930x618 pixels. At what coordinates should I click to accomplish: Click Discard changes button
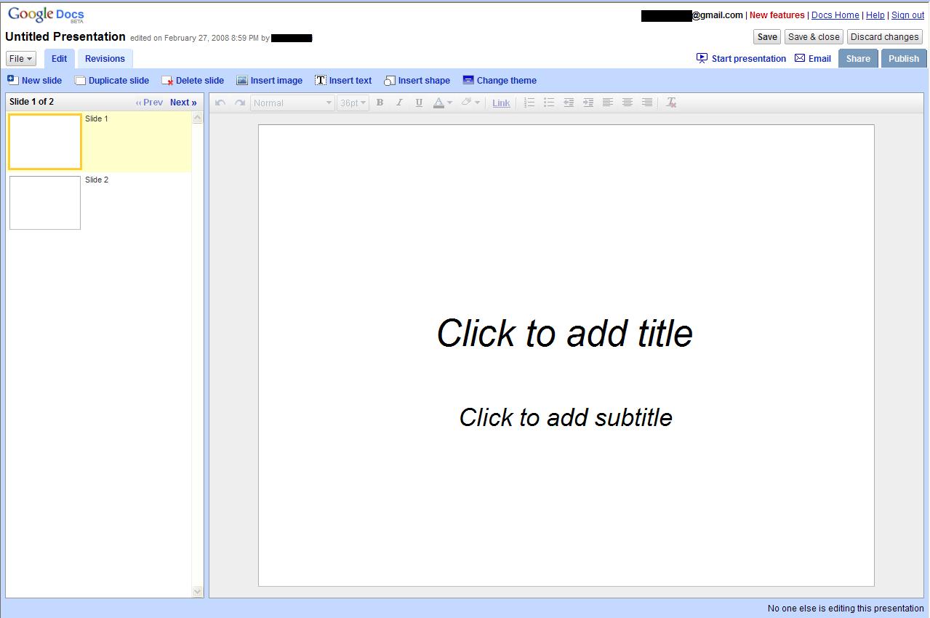[885, 37]
